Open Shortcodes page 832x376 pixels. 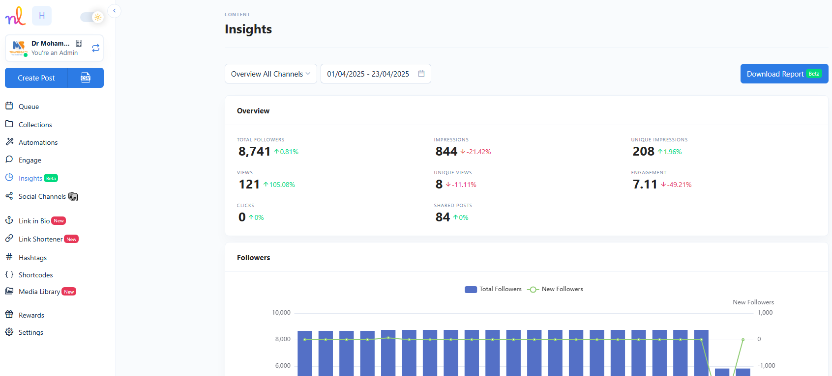[35, 275]
